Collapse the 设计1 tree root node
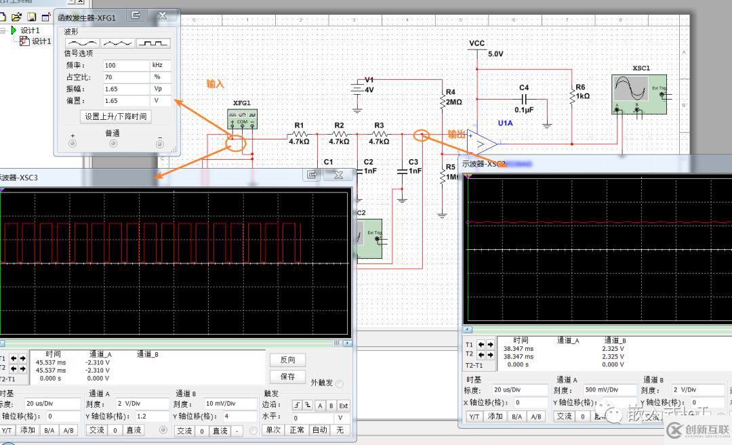Screen dimensions: 732x445 click(4, 30)
